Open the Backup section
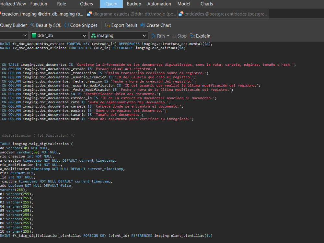Viewport: 324px width, 243px height. coord(134,4)
